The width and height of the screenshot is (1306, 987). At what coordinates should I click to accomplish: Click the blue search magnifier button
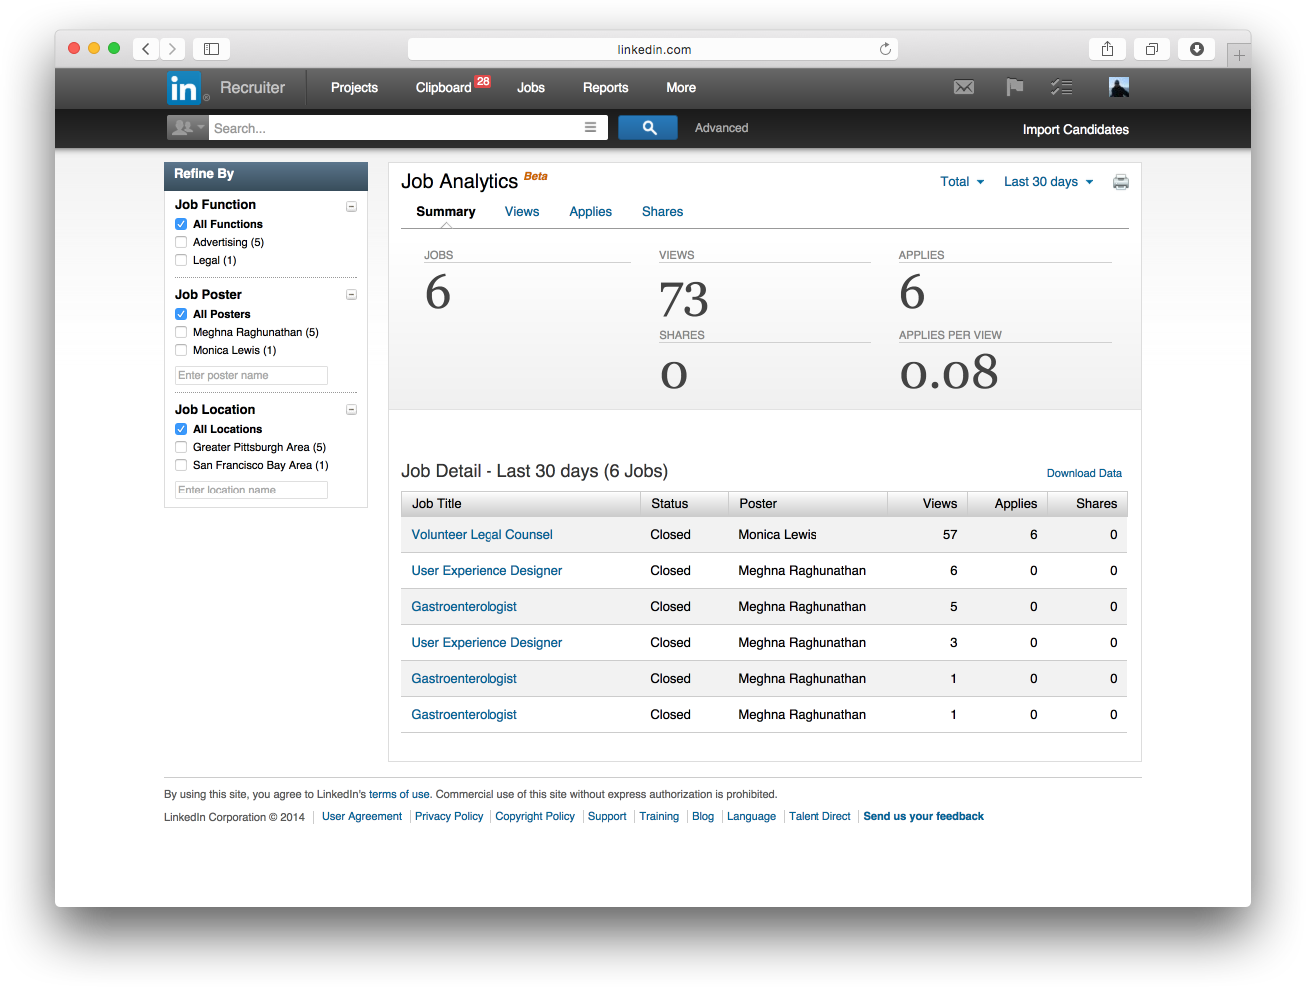[x=649, y=128]
